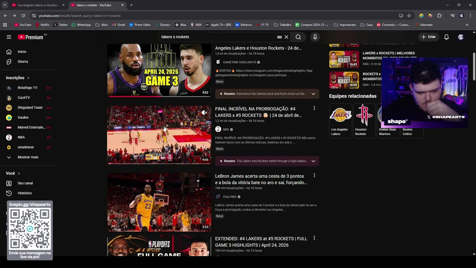
Task: Open the WhatsApp bookmark
Action: pyautogui.click(x=81, y=25)
